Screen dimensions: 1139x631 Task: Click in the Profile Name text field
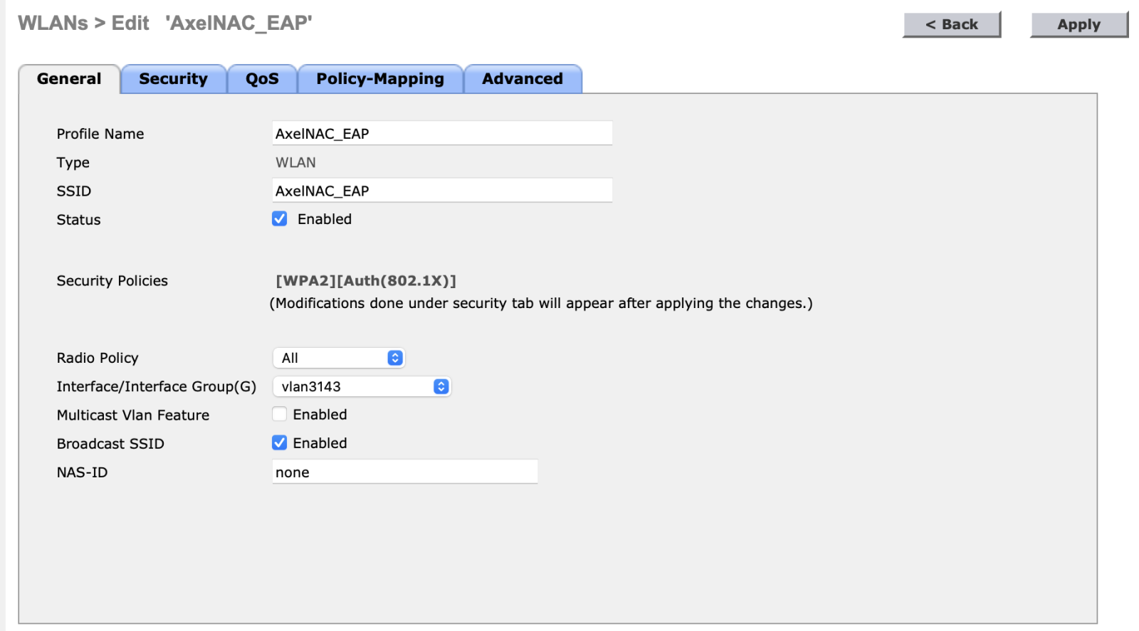441,134
